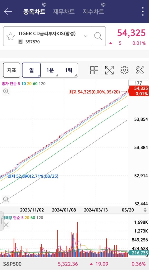Switch chart period to 1틱
Screen dimensions: 149x270
point(68,70)
